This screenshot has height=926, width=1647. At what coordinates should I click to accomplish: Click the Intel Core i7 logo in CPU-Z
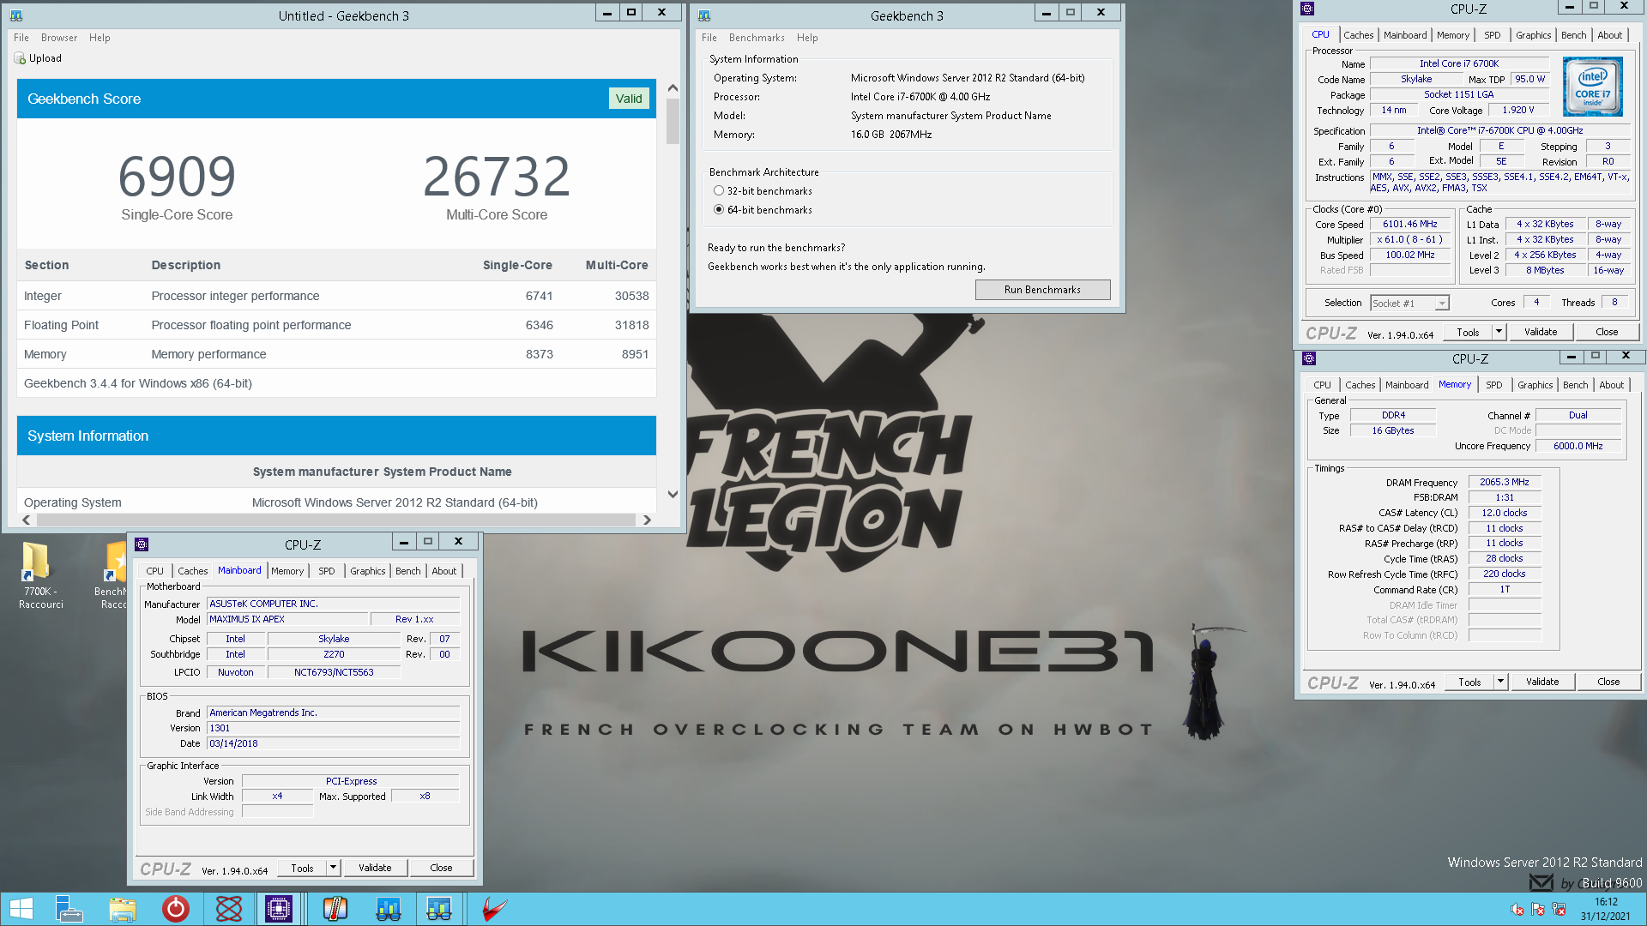pyautogui.click(x=1592, y=87)
